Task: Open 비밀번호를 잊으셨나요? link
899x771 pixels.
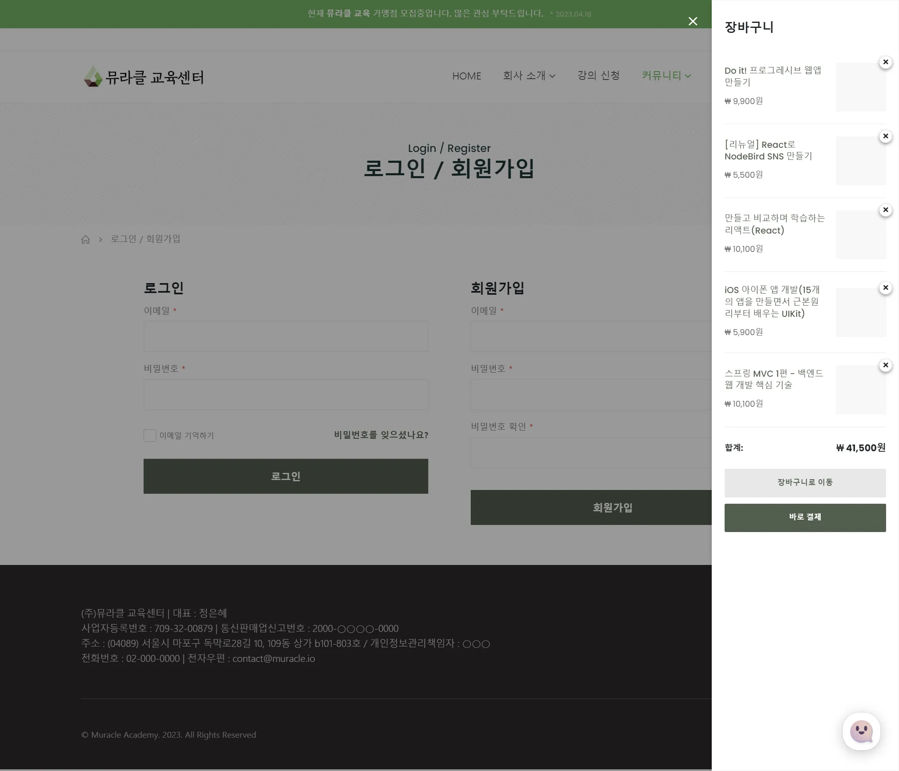Action: [381, 435]
